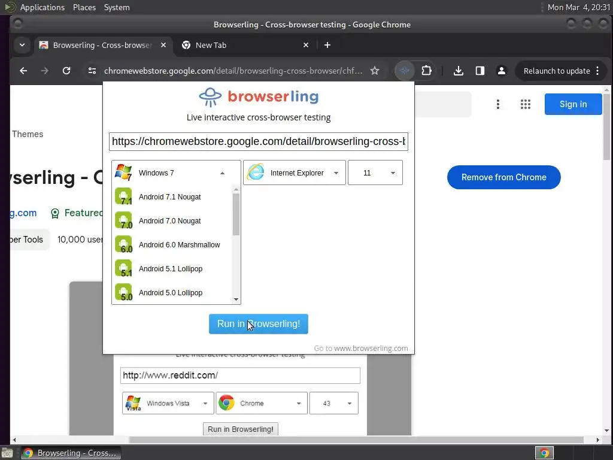Click the forward navigation arrow
The height and width of the screenshot is (460, 613).
click(x=45, y=71)
